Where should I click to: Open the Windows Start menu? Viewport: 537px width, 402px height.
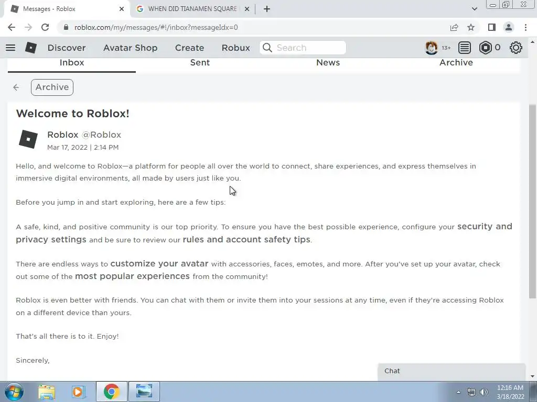(x=14, y=392)
